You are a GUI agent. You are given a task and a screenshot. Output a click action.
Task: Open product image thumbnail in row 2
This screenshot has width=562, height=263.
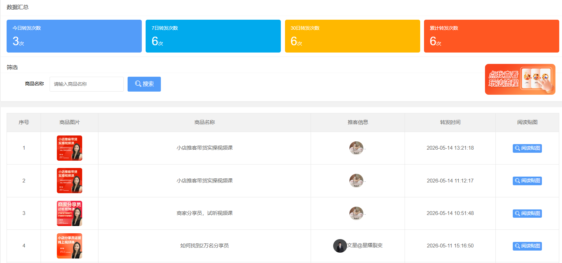click(69, 180)
